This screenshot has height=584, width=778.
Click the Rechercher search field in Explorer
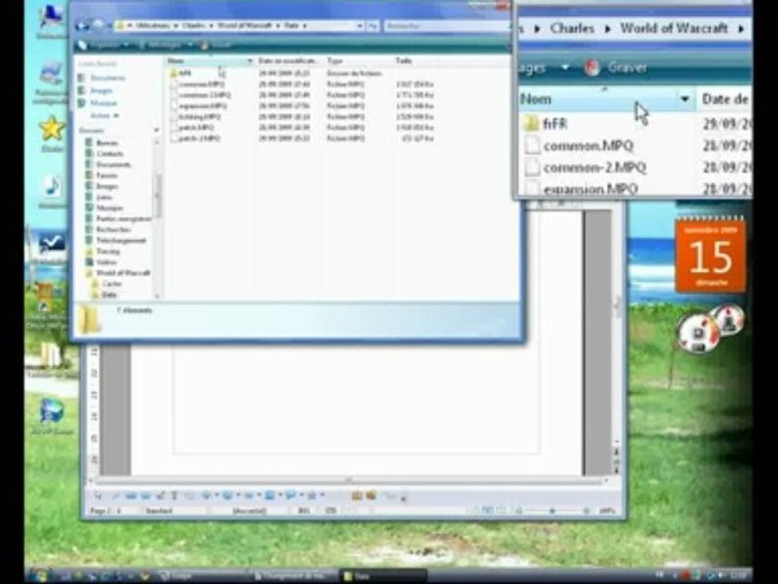point(446,25)
